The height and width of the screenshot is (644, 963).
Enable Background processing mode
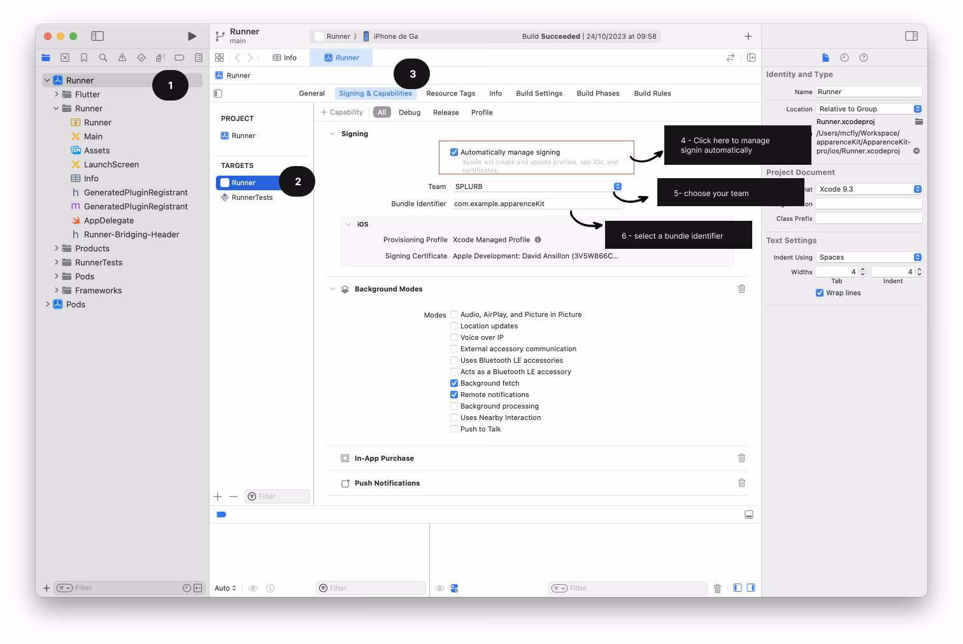point(454,406)
